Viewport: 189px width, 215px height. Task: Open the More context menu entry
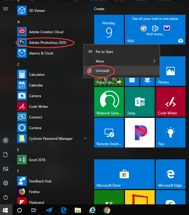pos(122,61)
